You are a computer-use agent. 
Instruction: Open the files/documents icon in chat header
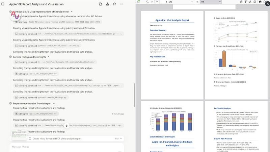tap(101, 4)
